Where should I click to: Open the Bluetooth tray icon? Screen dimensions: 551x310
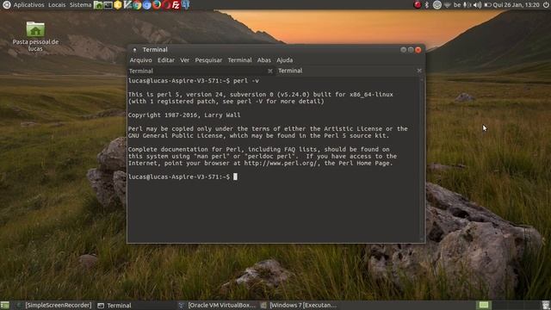[427, 5]
